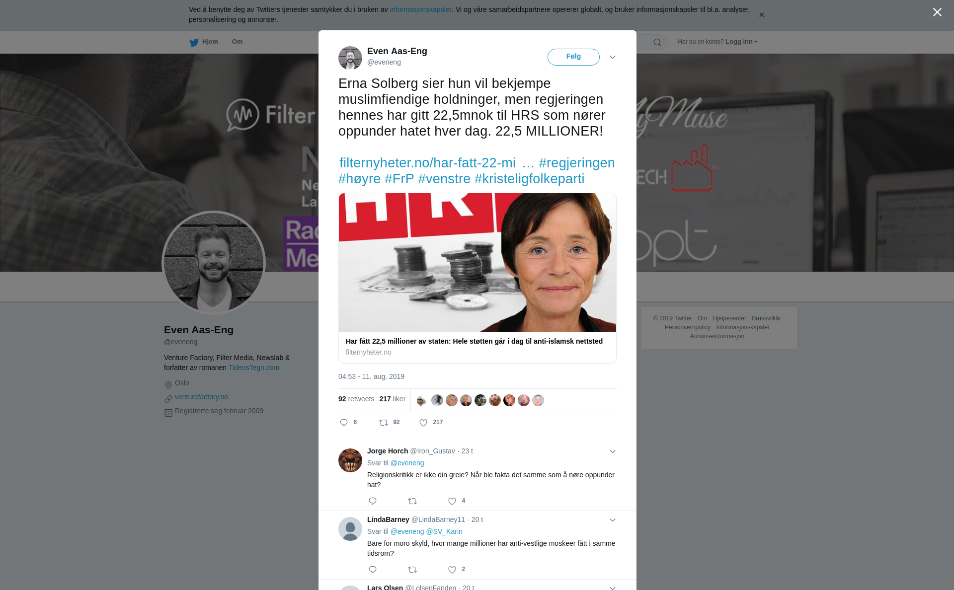Expand the options chevron beside Følg
The image size is (954, 590).
[613, 57]
